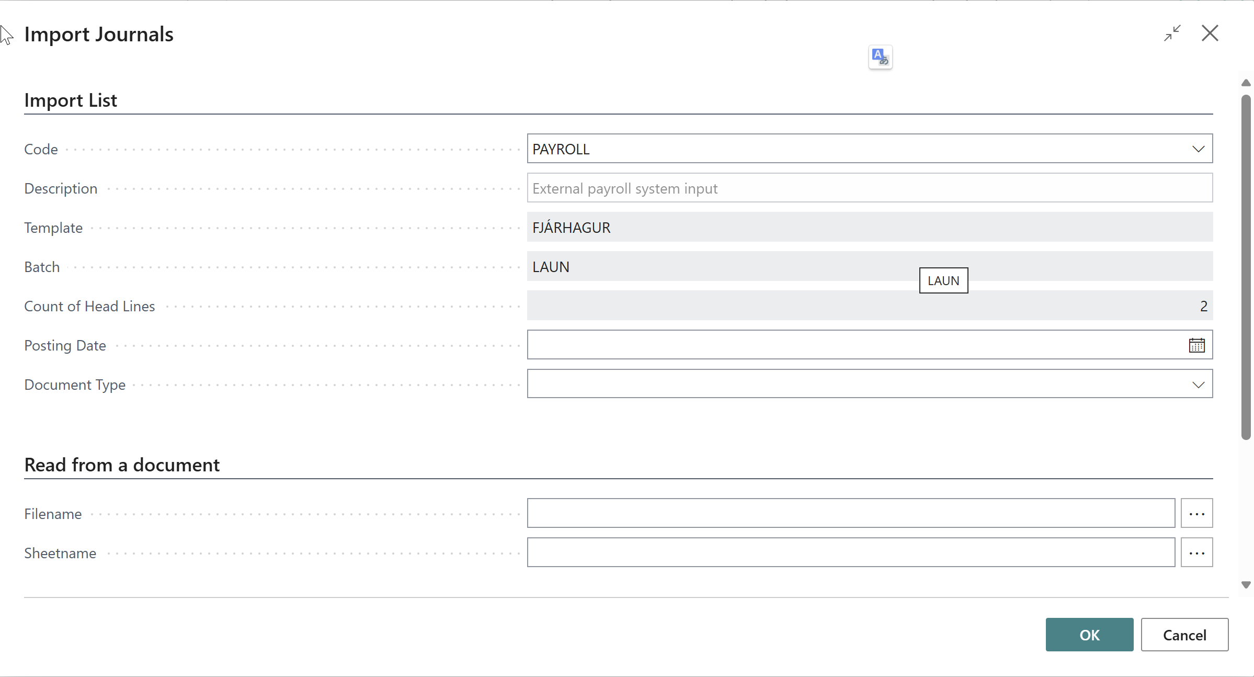Focus the Sheetname text field
The image size is (1254, 677).
pos(851,552)
